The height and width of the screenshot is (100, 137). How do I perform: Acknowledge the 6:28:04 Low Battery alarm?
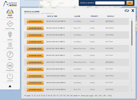click(35, 69)
